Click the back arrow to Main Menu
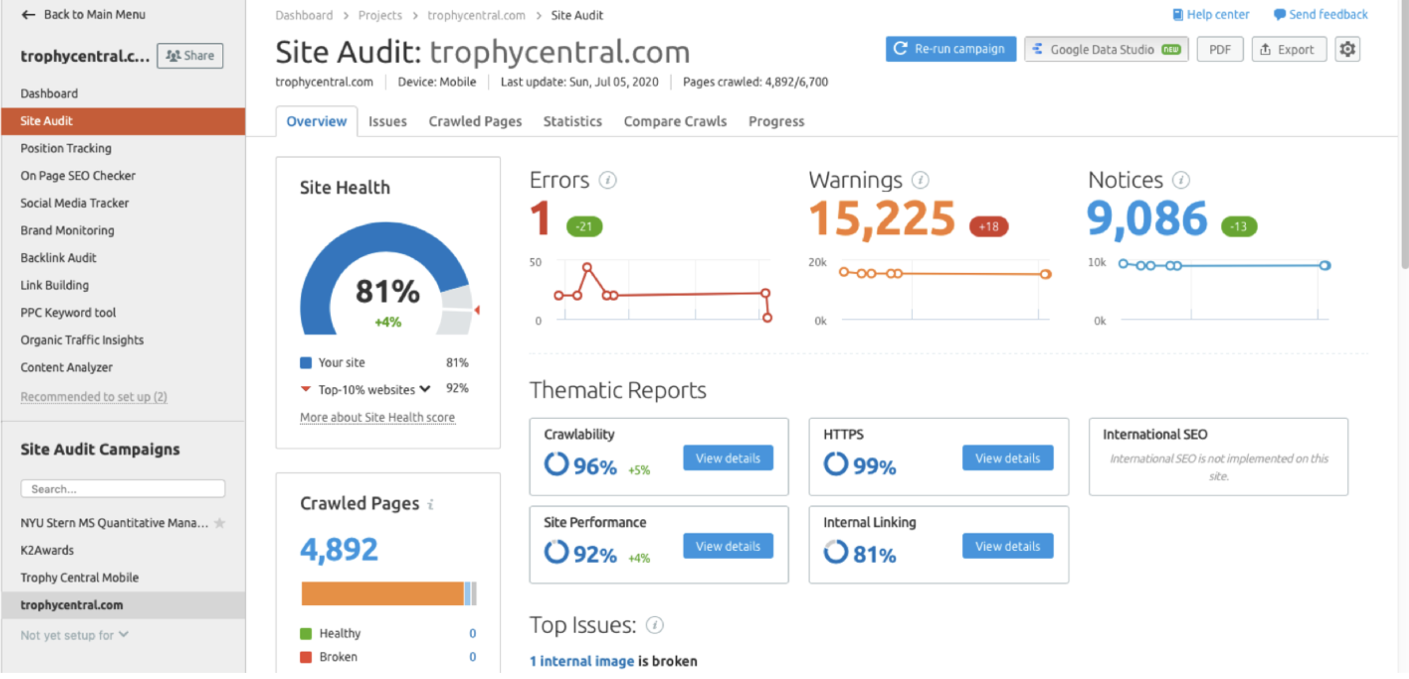The height and width of the screenshot is (679, 1409). (28, 15)
